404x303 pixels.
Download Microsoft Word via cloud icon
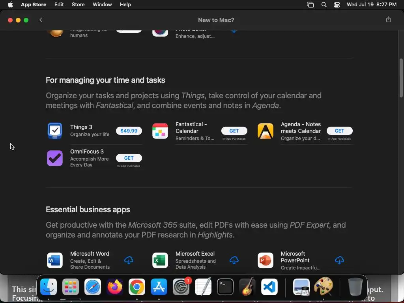pos(129,260)
